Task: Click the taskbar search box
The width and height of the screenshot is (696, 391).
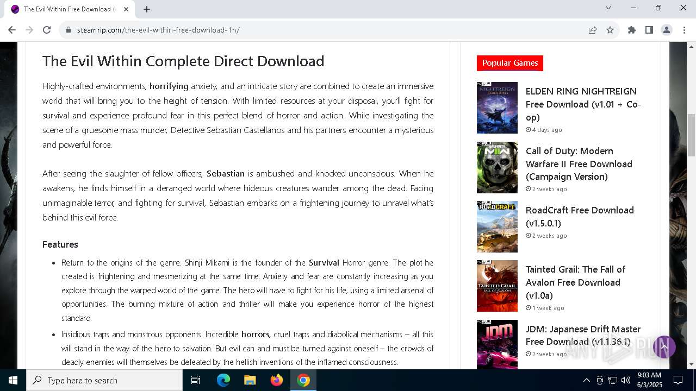Action: tap(104, 380)
